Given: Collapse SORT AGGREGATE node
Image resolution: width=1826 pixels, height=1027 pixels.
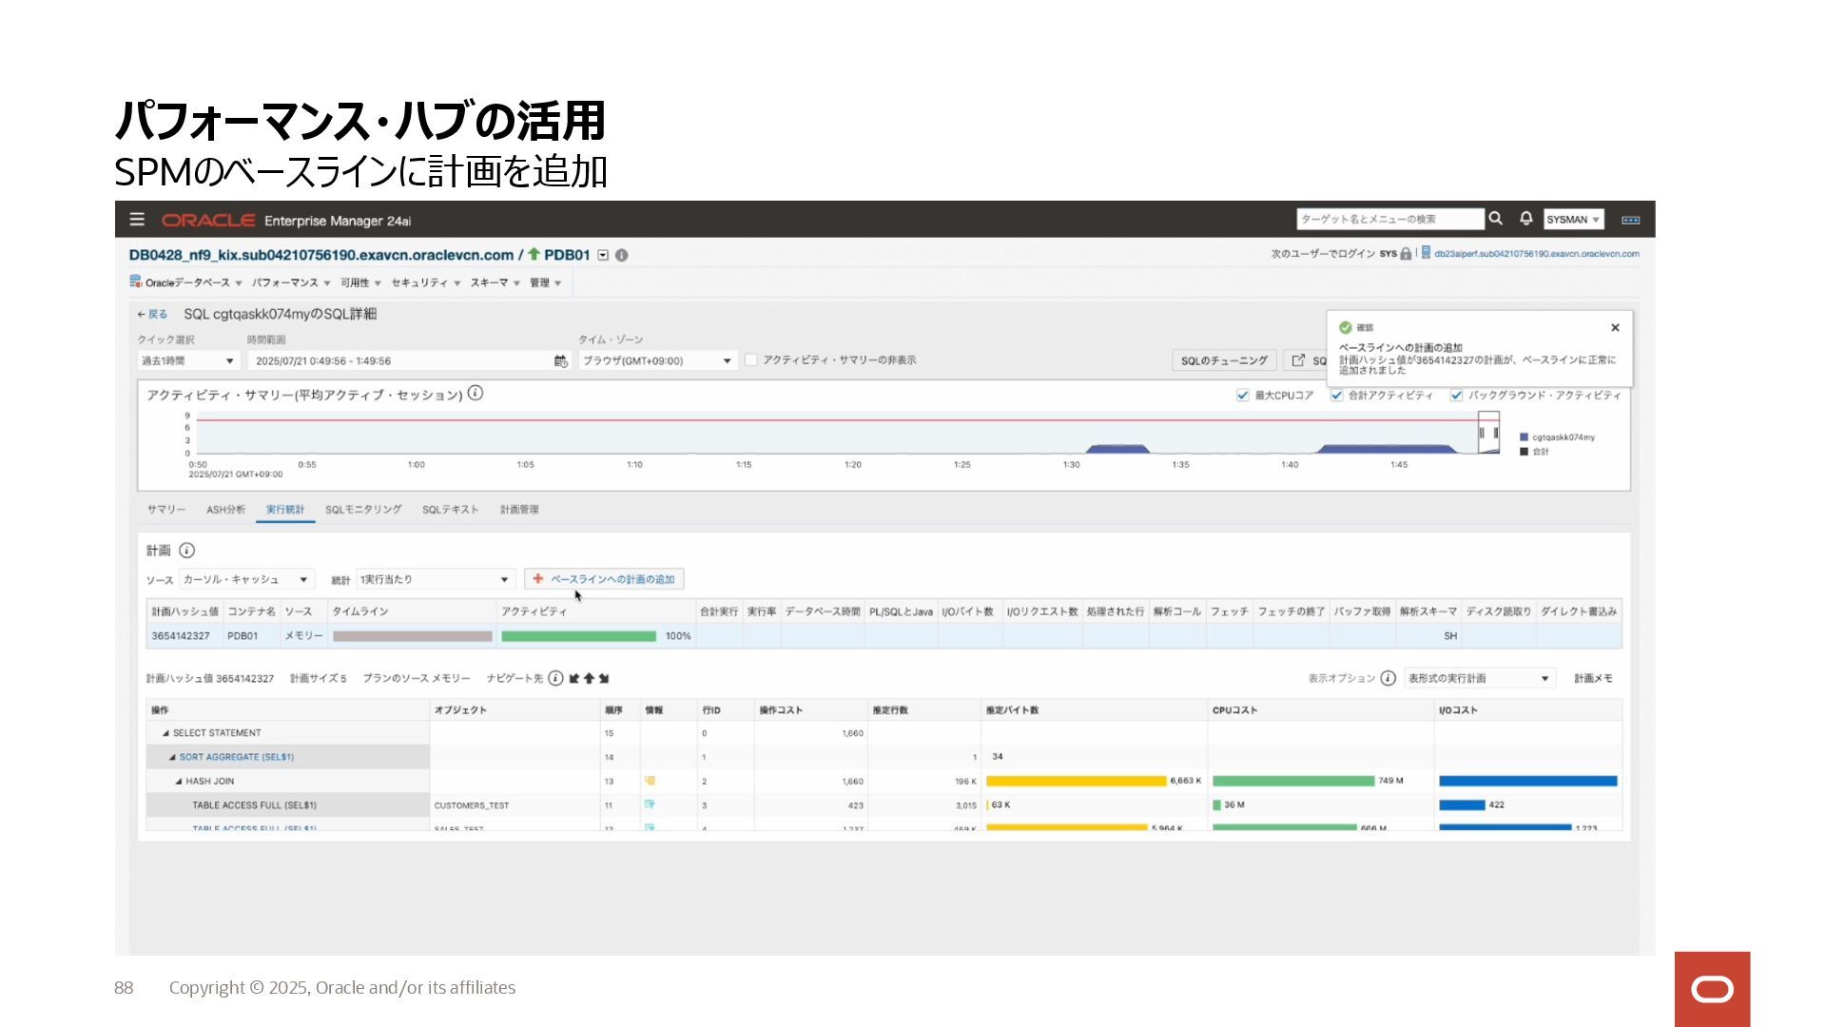Looking at the screenshot, I should point(172,757).
